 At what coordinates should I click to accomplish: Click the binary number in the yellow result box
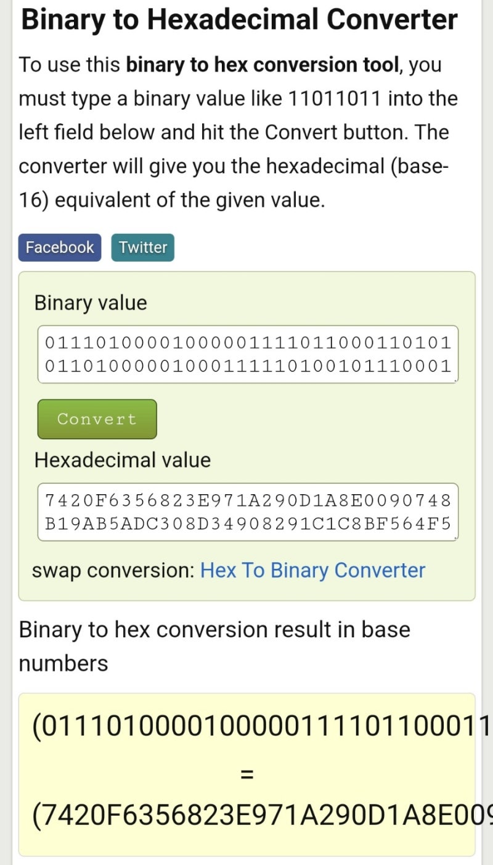tap(259, 726)
